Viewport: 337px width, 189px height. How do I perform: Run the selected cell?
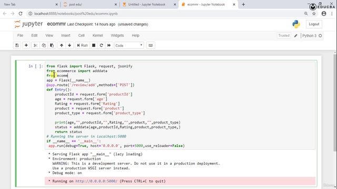pyautogui.click(x=82, y=46)
